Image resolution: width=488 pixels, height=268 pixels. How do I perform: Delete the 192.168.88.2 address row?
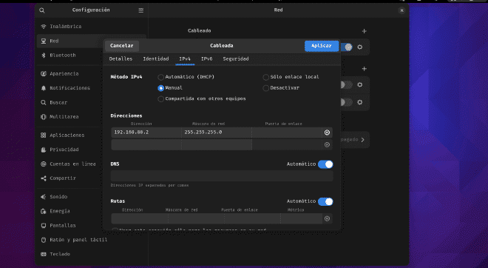tap(327, 133)
